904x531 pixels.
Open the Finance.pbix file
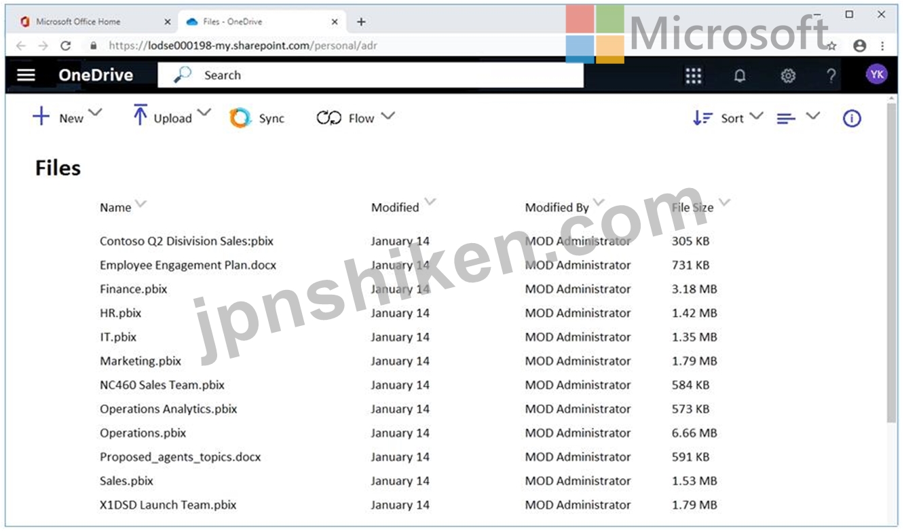(x=134, y=289)
